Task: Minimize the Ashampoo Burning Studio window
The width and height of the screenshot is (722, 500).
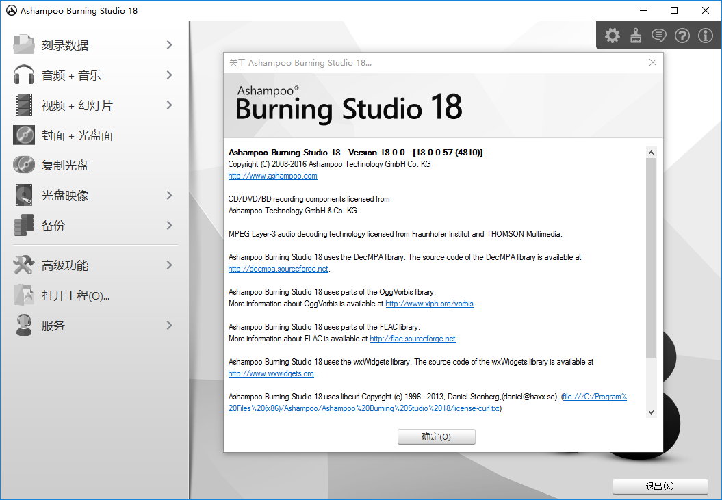Action: click(x=643, y=10)
